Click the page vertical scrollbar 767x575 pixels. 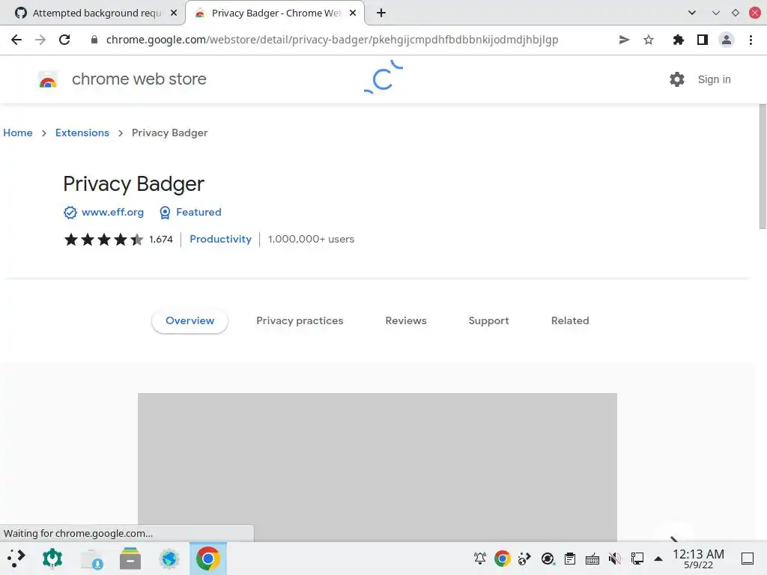click(763, 166)
